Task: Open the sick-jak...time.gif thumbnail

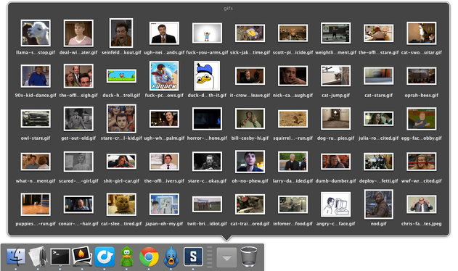Action: point(250,33)
